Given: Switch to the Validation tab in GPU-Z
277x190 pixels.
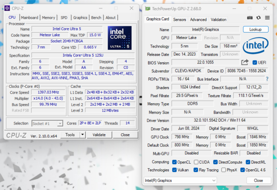Looking at the screenshot, I should coord(218,19).
